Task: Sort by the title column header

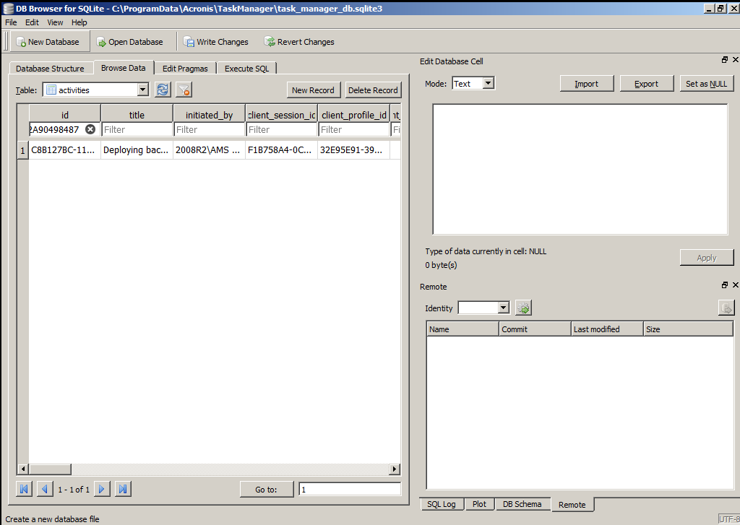Action: [x=137, y=115]
